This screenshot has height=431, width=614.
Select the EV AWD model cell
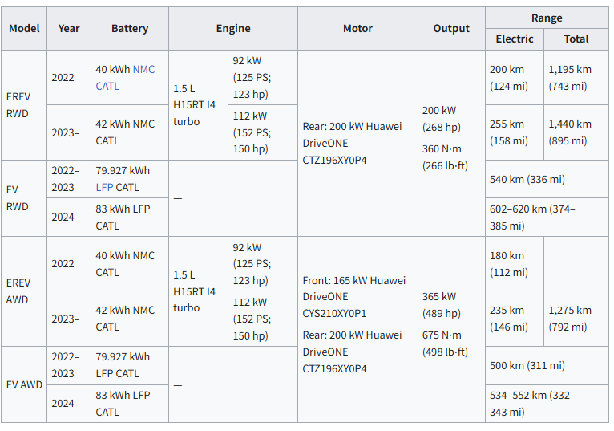24,384
